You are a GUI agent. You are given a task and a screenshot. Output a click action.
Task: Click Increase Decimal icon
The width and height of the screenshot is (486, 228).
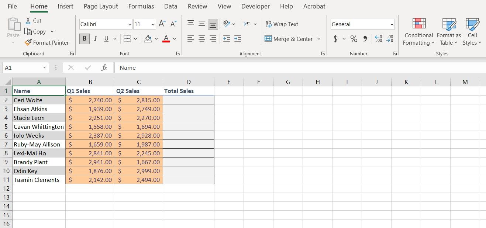tap(378, 38)
